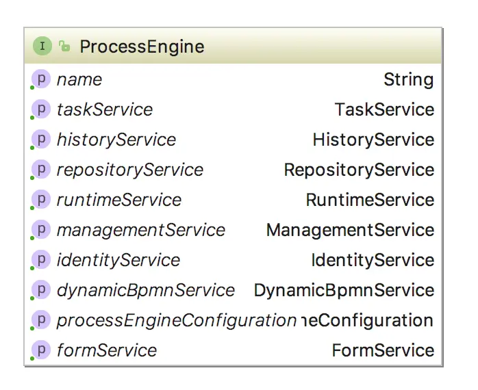Click the property icon beside historyService
This screenshot has width=478, height=390.
[x=41, y=140]
